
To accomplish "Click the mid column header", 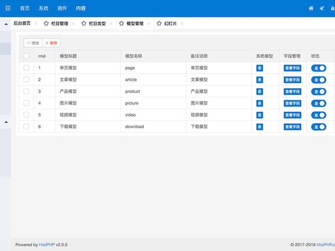I will click(x=41, y=56).
